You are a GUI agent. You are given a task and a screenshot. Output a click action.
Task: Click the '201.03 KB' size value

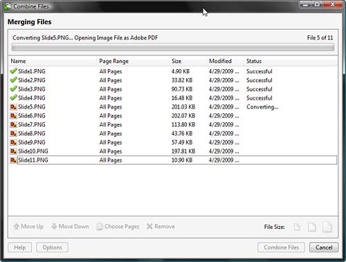click(183, 107)
